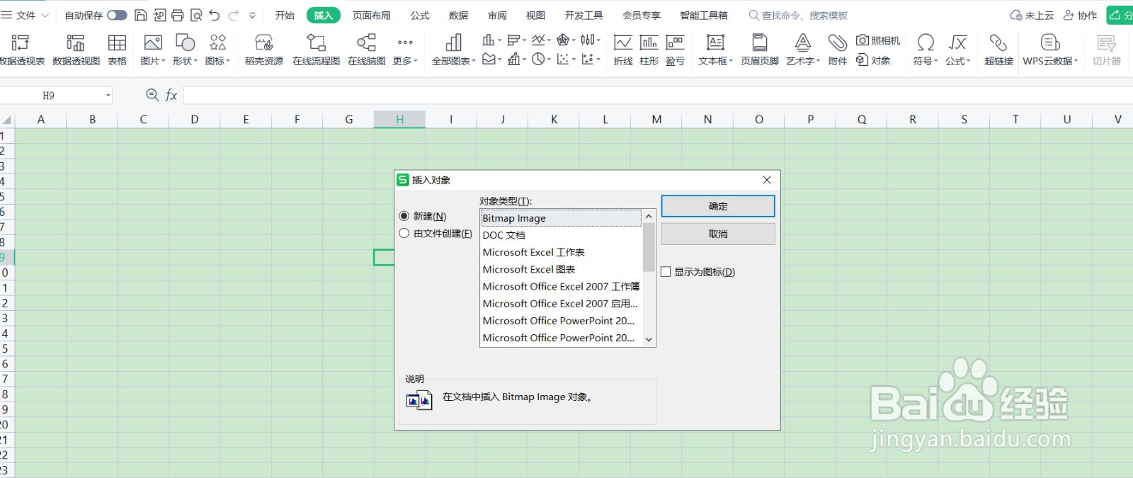The image size is (1133, 478).
Task: Select column H header
Action: (x=399, y=120)
